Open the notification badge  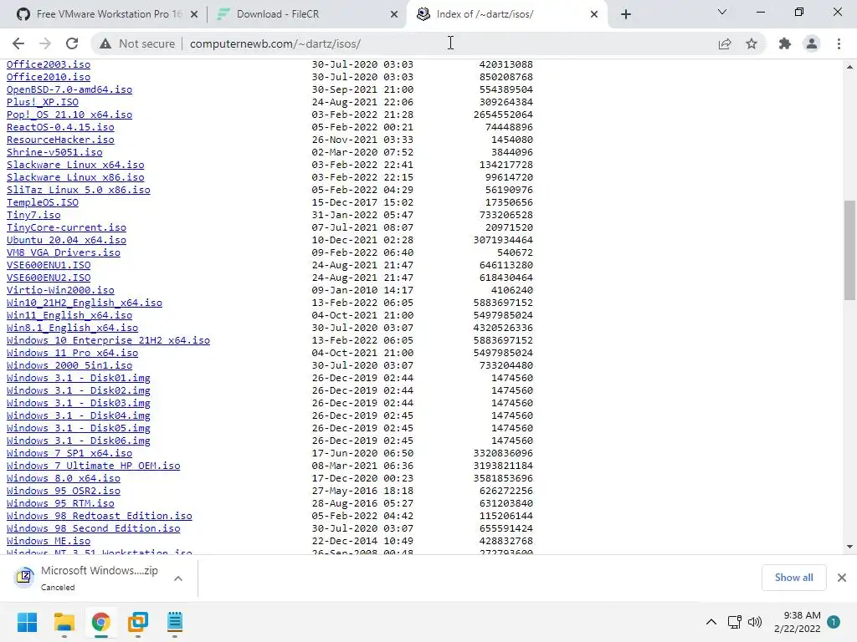834,622
